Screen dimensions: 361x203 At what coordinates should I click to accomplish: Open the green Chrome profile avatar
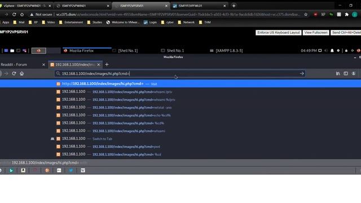[355, 14]
